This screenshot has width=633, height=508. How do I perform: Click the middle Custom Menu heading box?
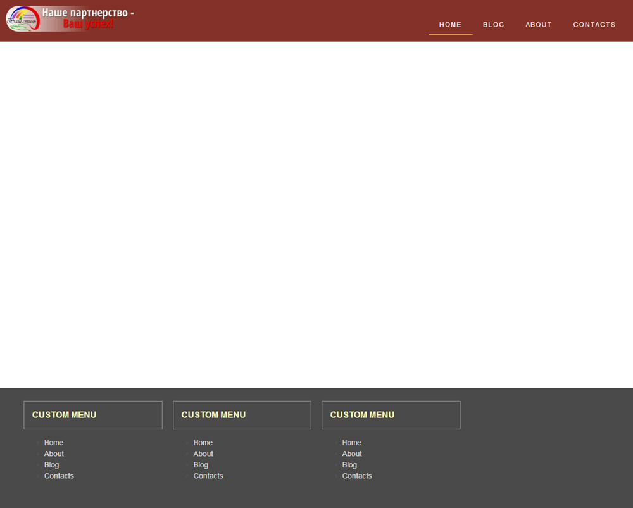pyautogui.click(x=242, y=415)
